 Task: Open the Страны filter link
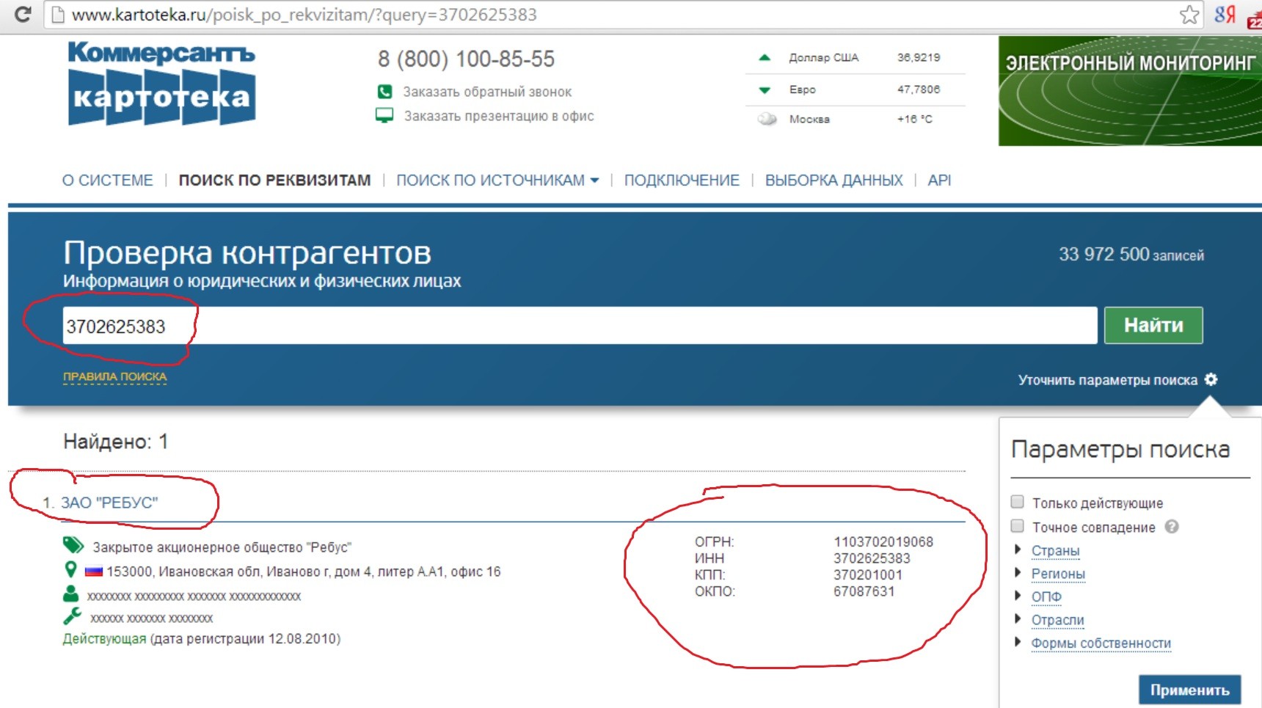(x=1055, y=550)
